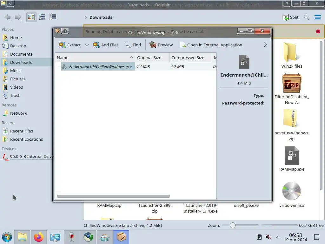The image size is (325, 244).
Task: Toggle muted volume tray icon
Action: click(269, 237)
